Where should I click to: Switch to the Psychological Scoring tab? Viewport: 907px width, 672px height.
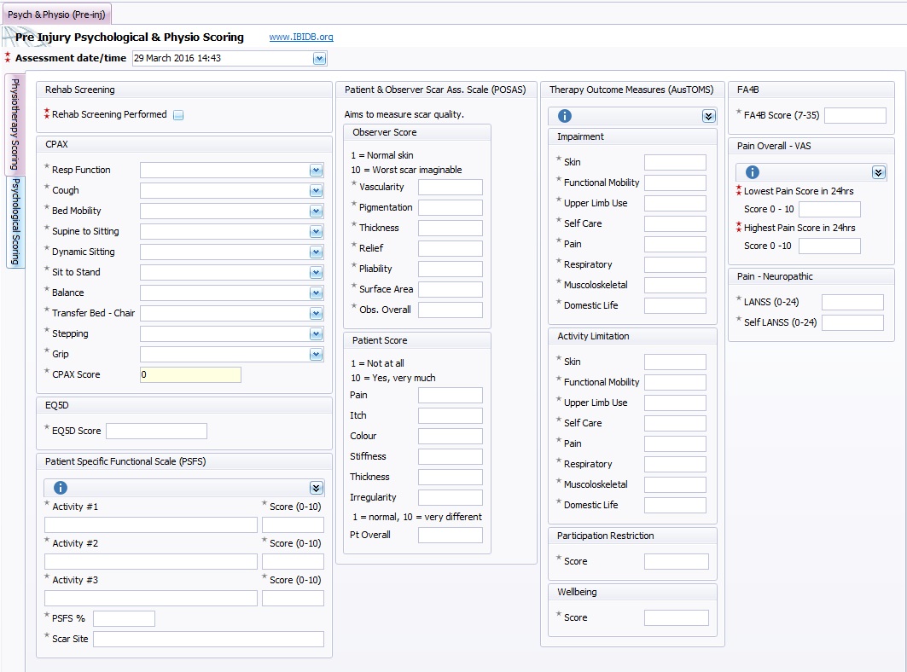pyautogui.click(x=15, y=222)
